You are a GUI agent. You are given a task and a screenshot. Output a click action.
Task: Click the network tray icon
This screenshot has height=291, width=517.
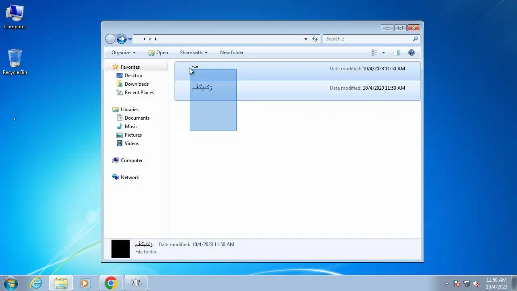(x=467, y=283)
